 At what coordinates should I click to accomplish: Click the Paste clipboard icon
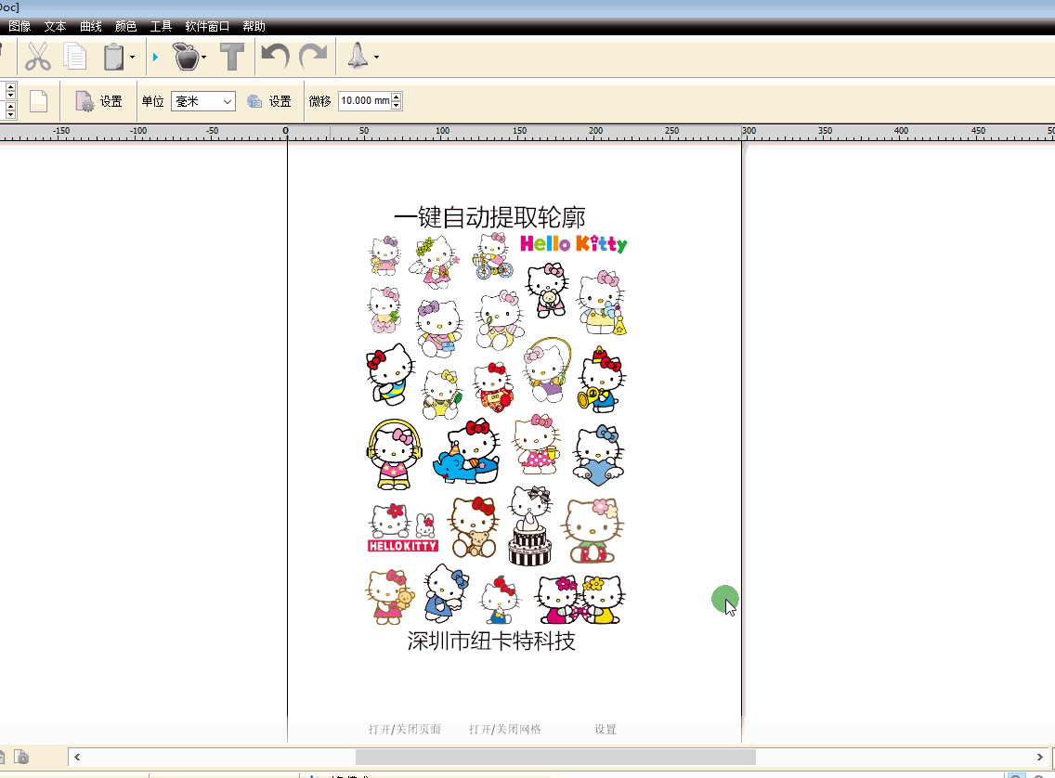point(113,58)
